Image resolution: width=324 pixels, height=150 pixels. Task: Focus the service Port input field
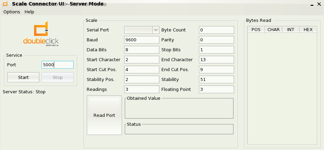click(57, 65)
